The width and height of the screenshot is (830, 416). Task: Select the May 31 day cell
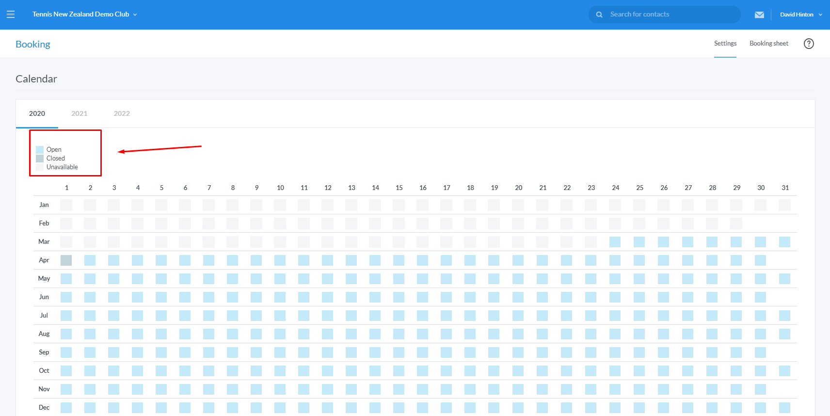784,279
